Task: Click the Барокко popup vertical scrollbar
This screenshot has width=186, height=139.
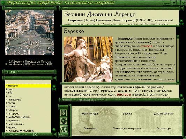Action: point(178,59)
